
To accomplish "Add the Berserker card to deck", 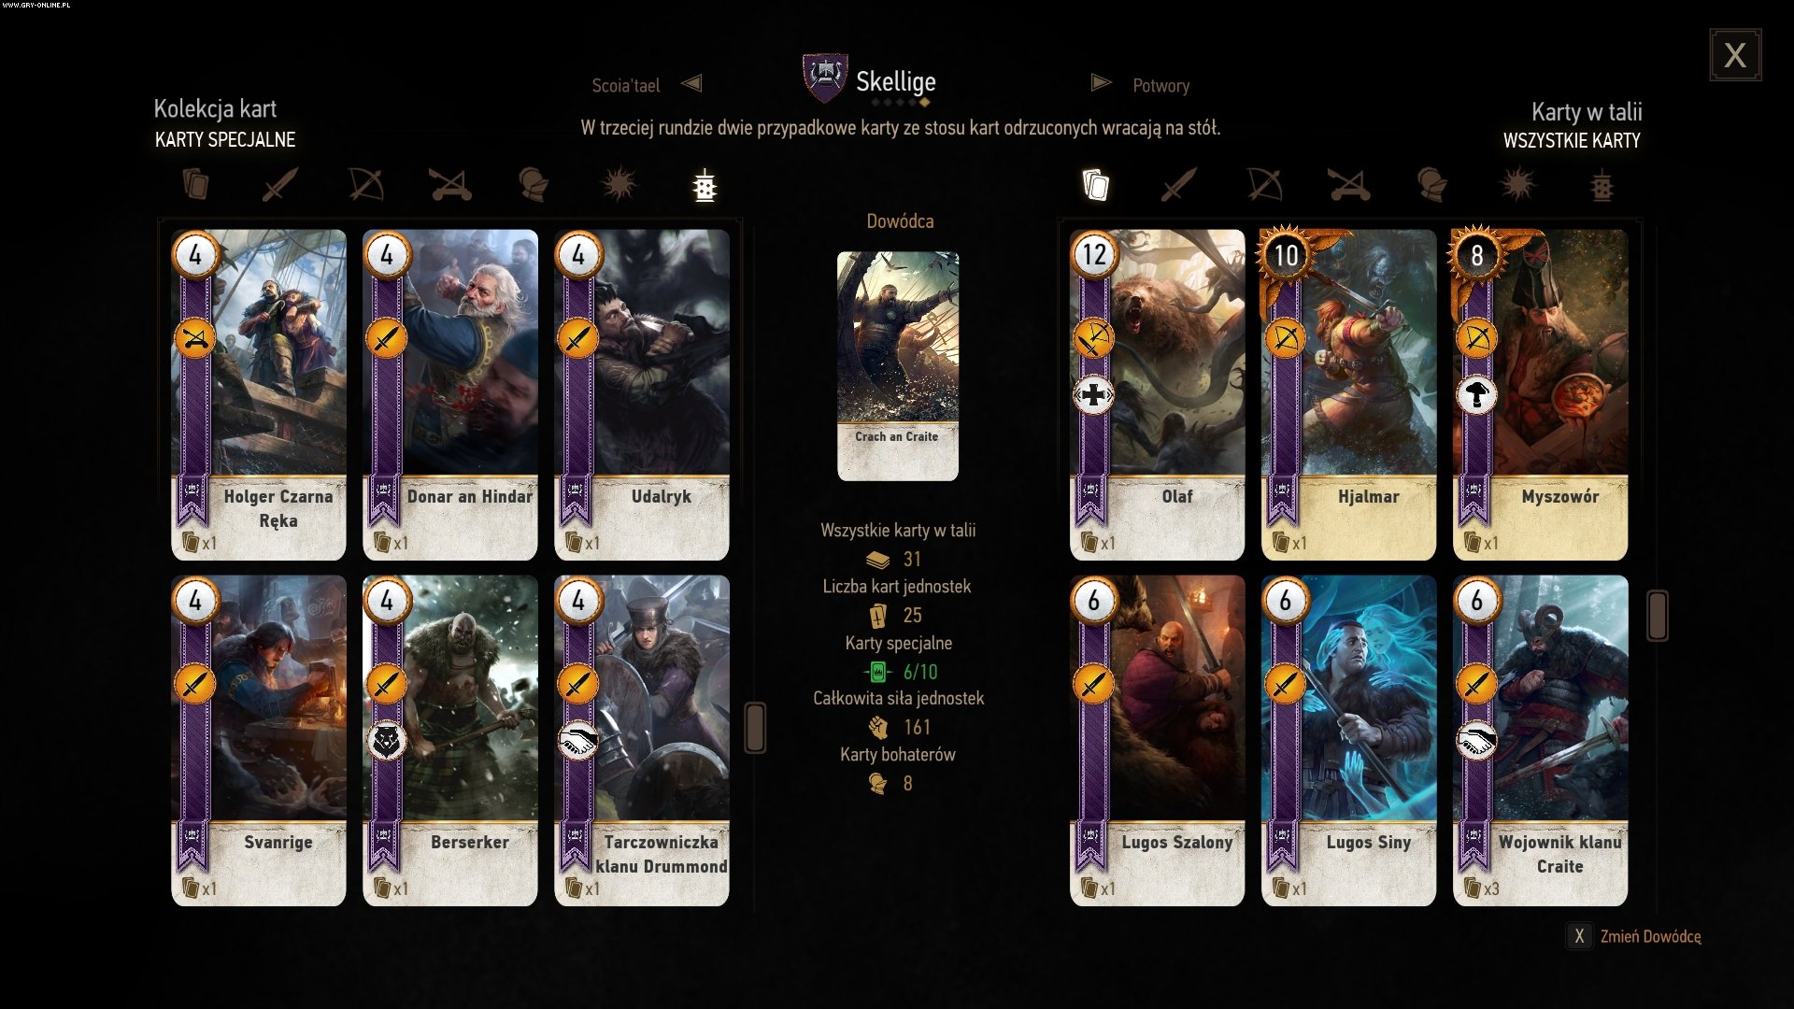I will (450, 740).
